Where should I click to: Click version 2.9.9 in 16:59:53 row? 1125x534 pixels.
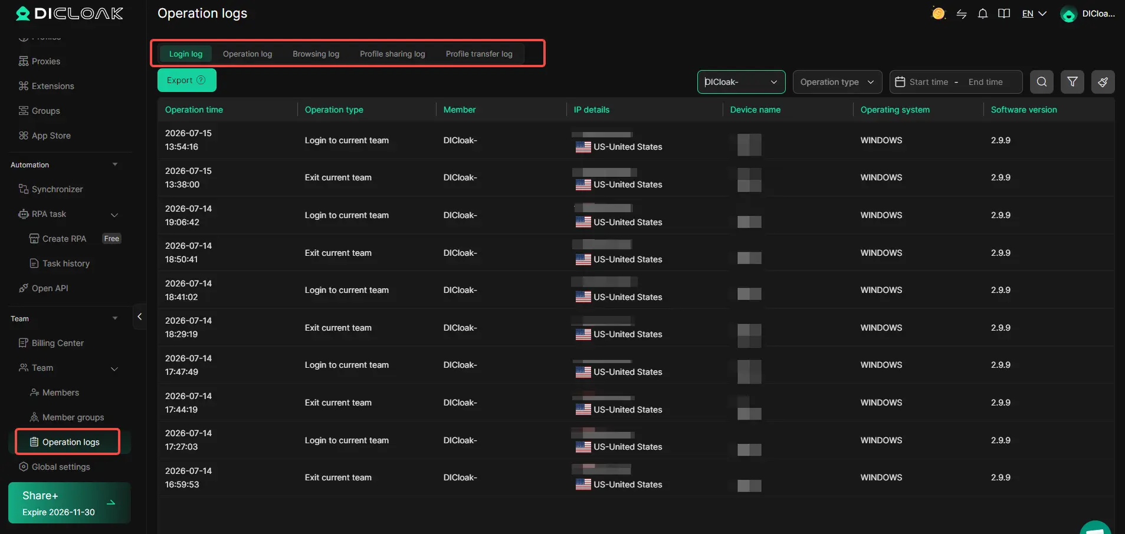[x=1001, y=477]
